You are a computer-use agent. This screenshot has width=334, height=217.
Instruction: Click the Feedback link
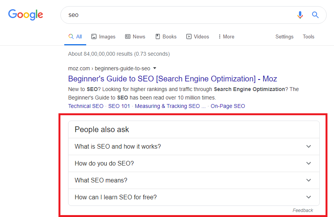[x=303, y=210]
